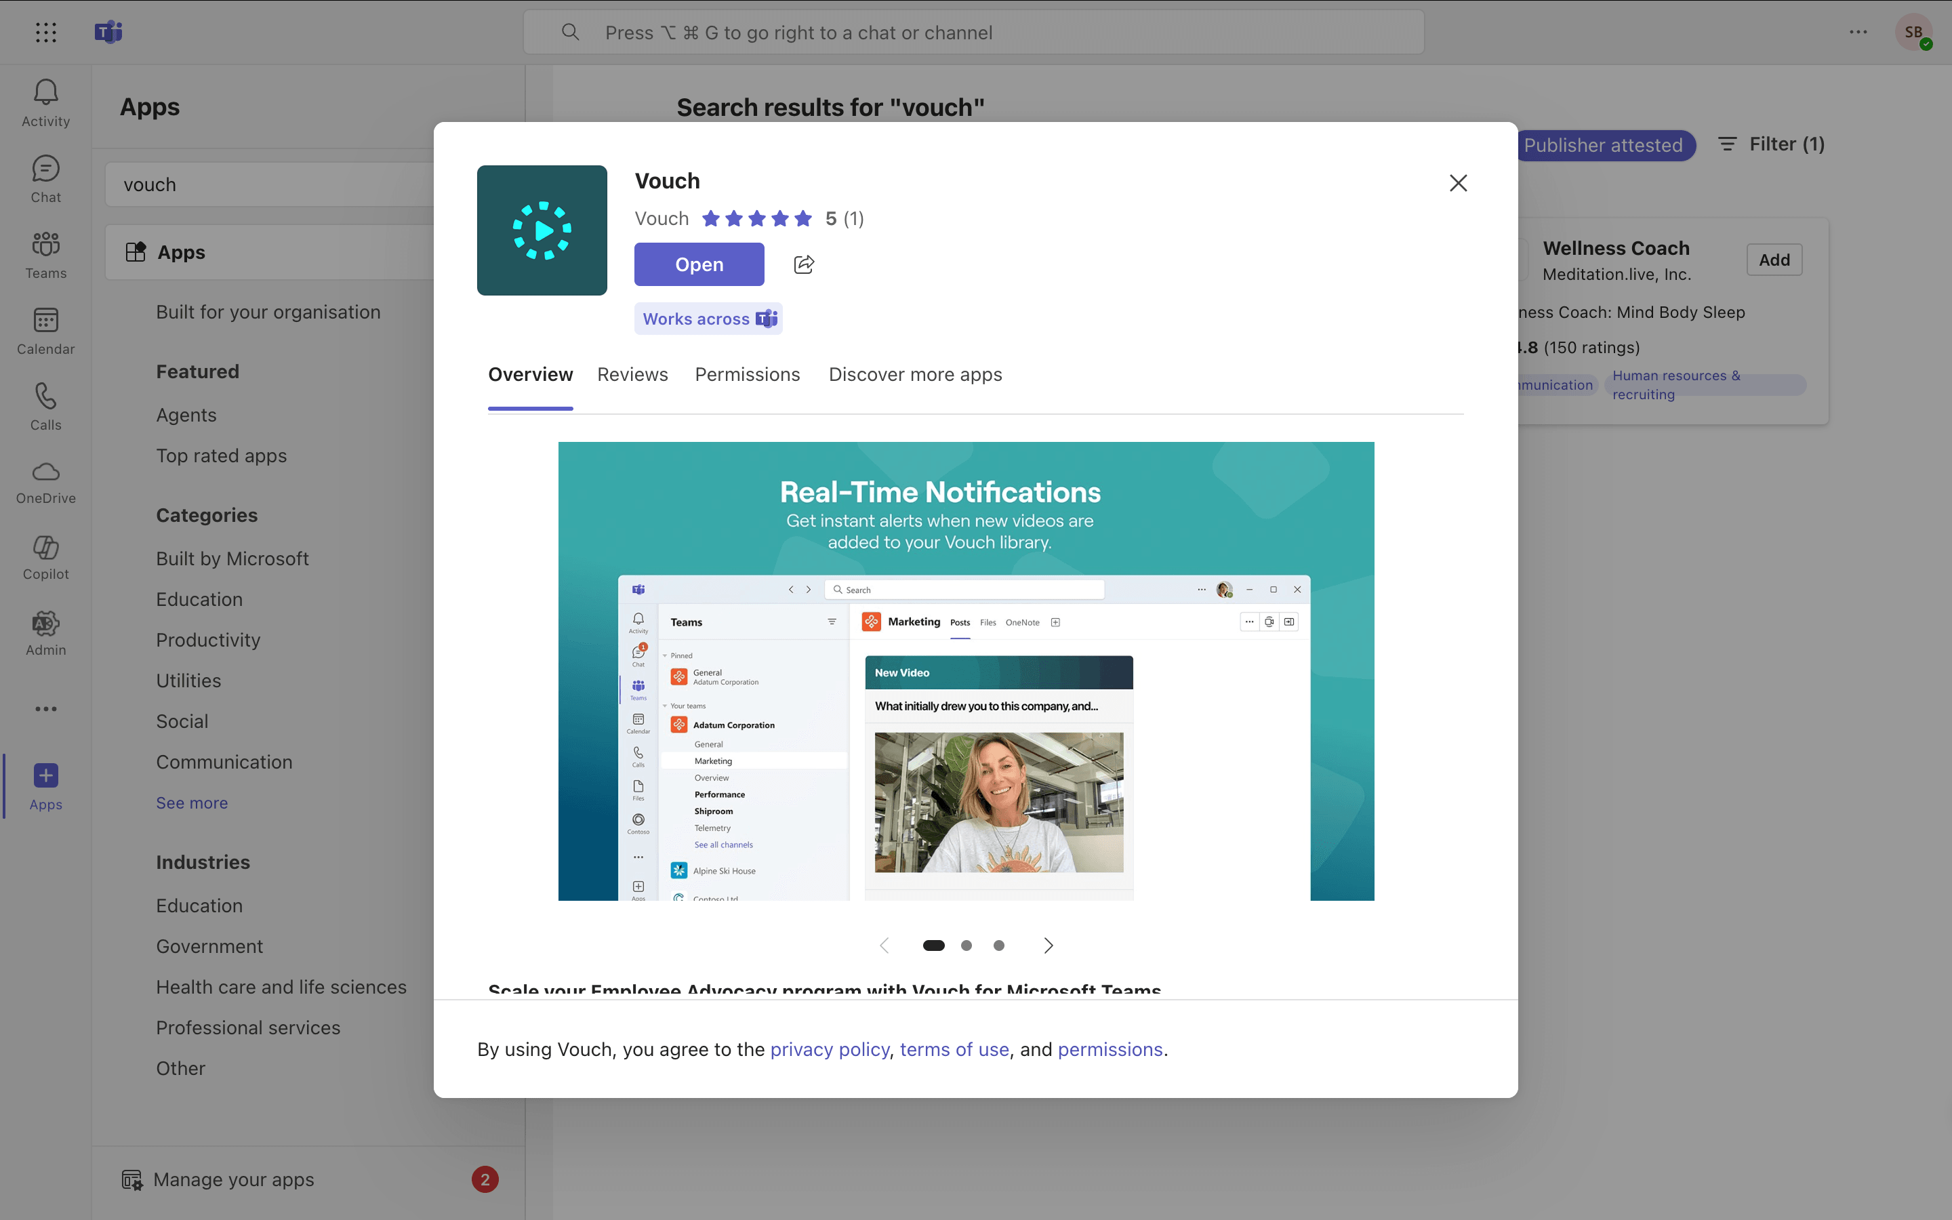Image resolution: width=1952 pixels, height=1220 pixels.
Task: Click the Microsoft Teams logo icon
Action: click(109, 33)
